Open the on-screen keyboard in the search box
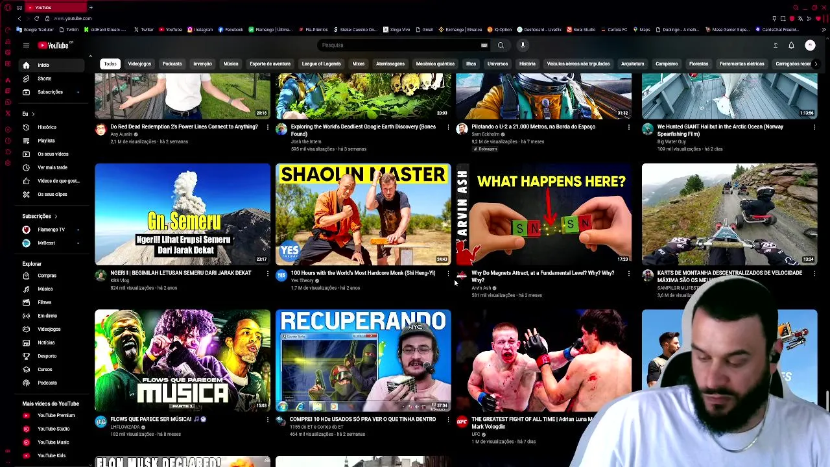Viewport: 830px width, 467px height. (484, 45)
